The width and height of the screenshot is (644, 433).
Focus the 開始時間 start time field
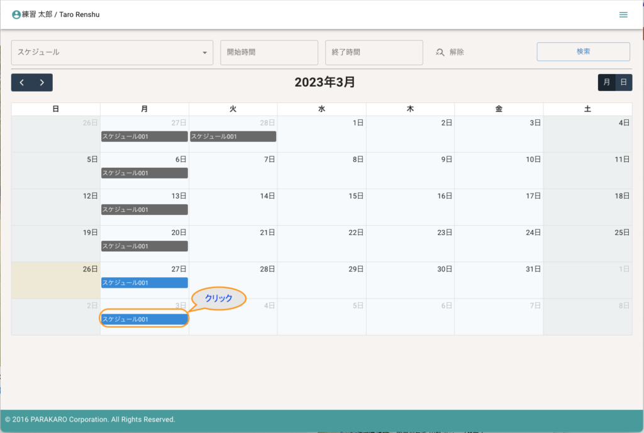pyautogui.click(x=269, y=53)
